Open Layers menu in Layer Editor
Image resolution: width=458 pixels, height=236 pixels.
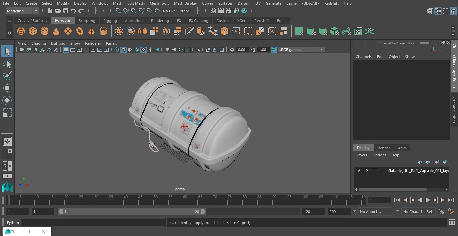(361, 155)
